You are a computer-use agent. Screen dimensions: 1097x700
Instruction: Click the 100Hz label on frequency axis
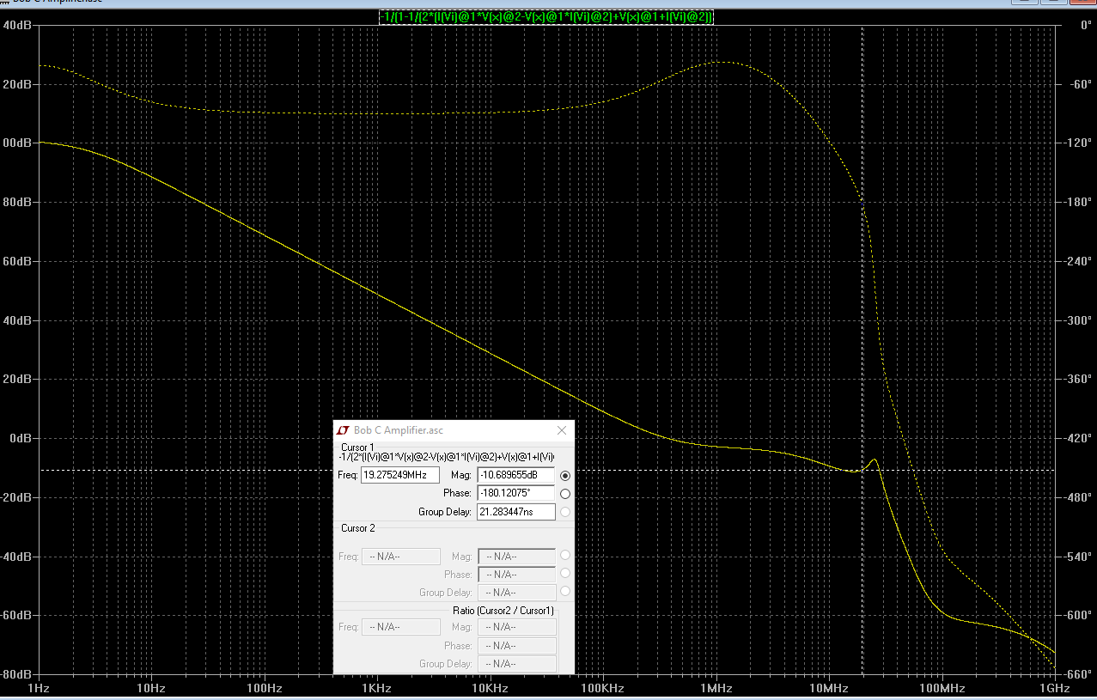(x=264, y=689)
